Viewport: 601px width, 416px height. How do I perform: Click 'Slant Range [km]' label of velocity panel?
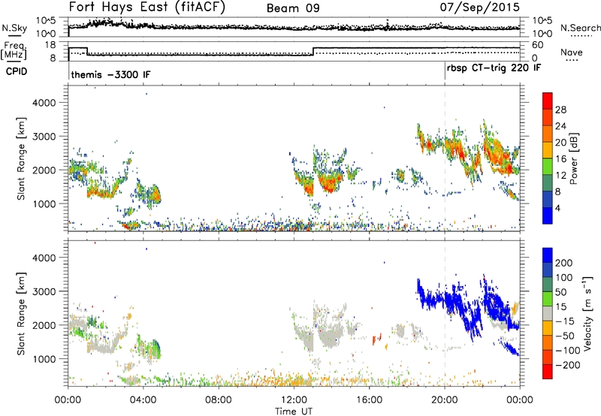point(21,314)
